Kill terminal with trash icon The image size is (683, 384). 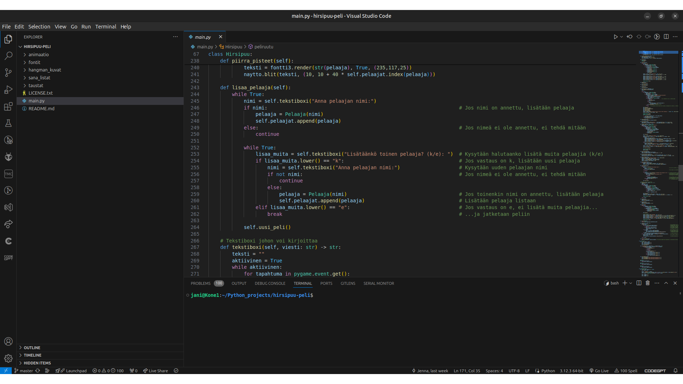point(648,283)
